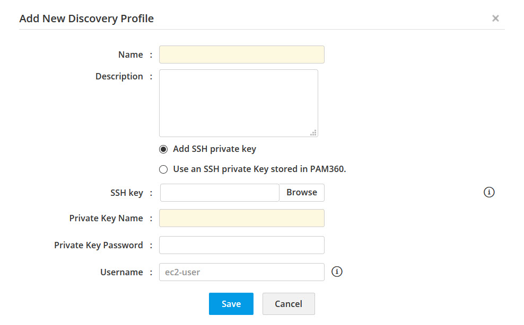Viewport: 524px width, 325px height.
Task: Click the Description box resize handle
Action: (x=313, y=133)
